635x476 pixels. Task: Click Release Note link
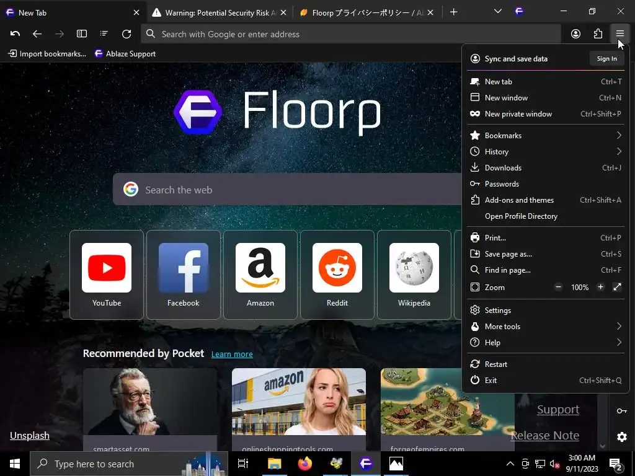pos(544,436)
